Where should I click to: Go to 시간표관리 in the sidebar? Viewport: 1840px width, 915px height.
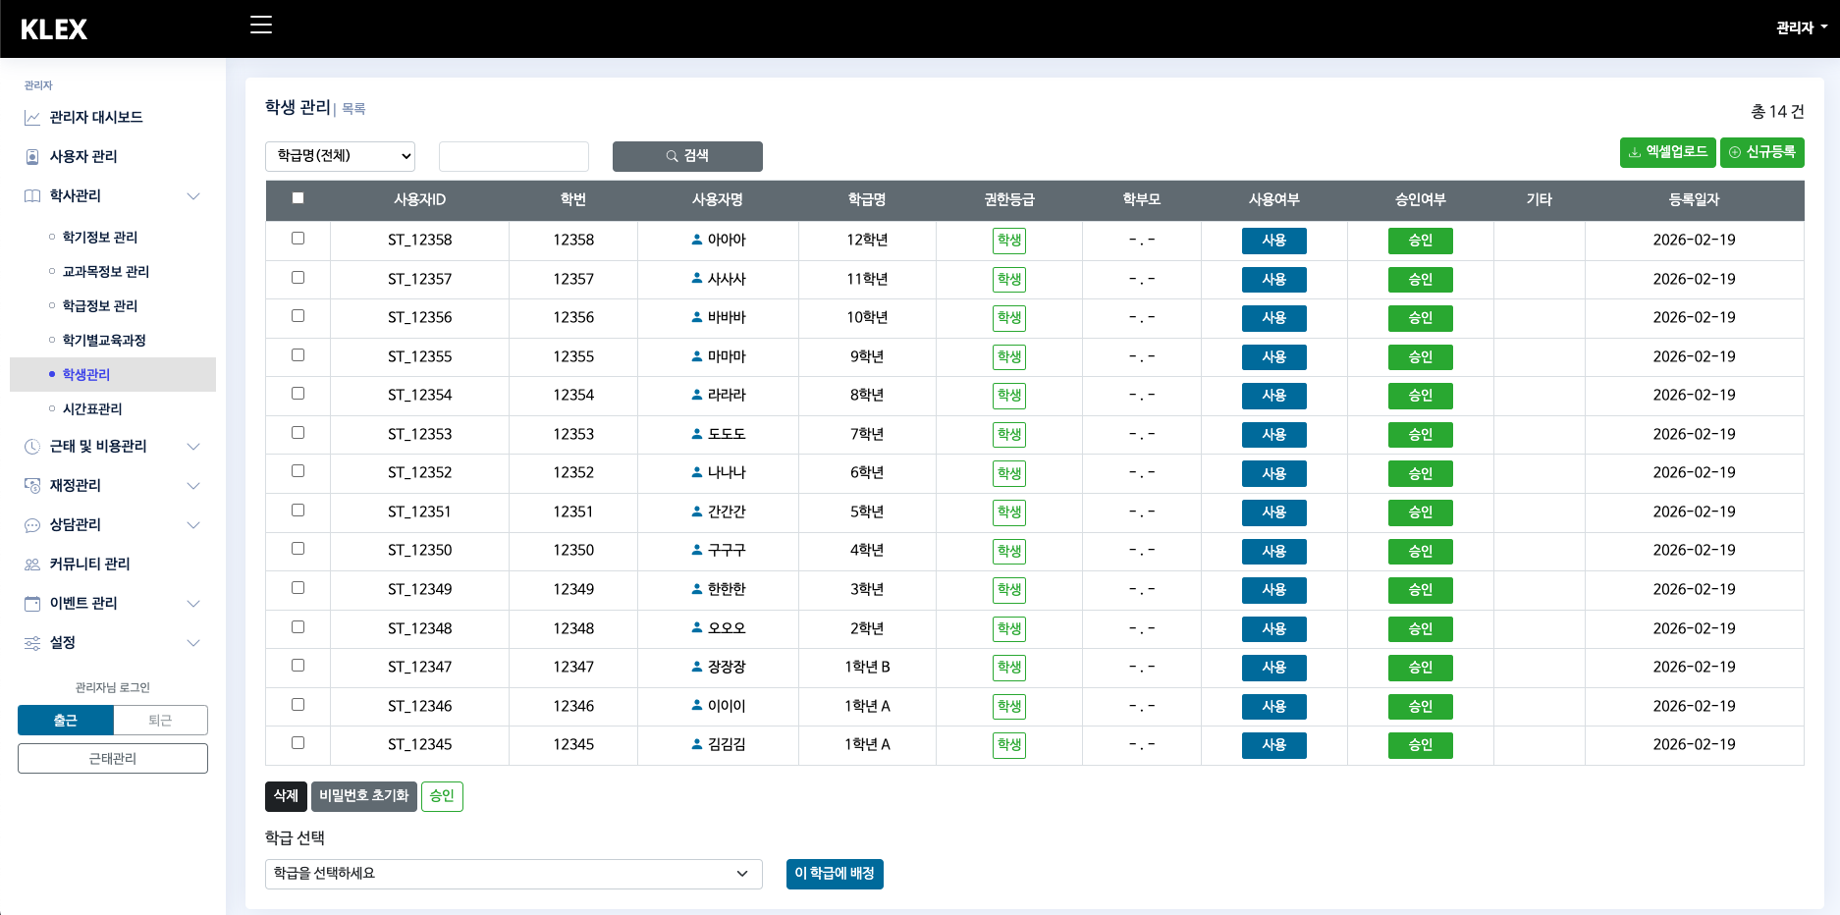tap(92, 409)
